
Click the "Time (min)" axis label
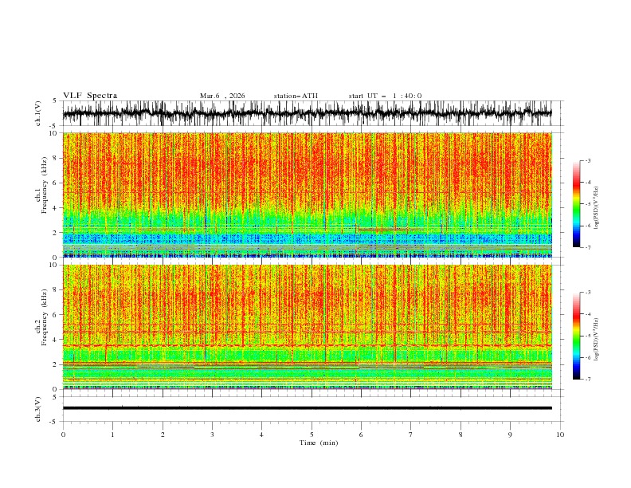(319, 443)
